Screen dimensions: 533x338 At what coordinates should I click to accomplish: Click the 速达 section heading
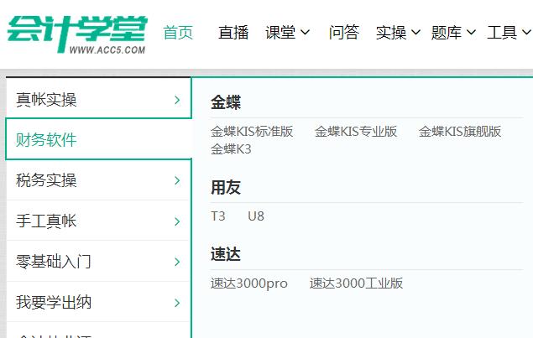[x=226, y=254]
